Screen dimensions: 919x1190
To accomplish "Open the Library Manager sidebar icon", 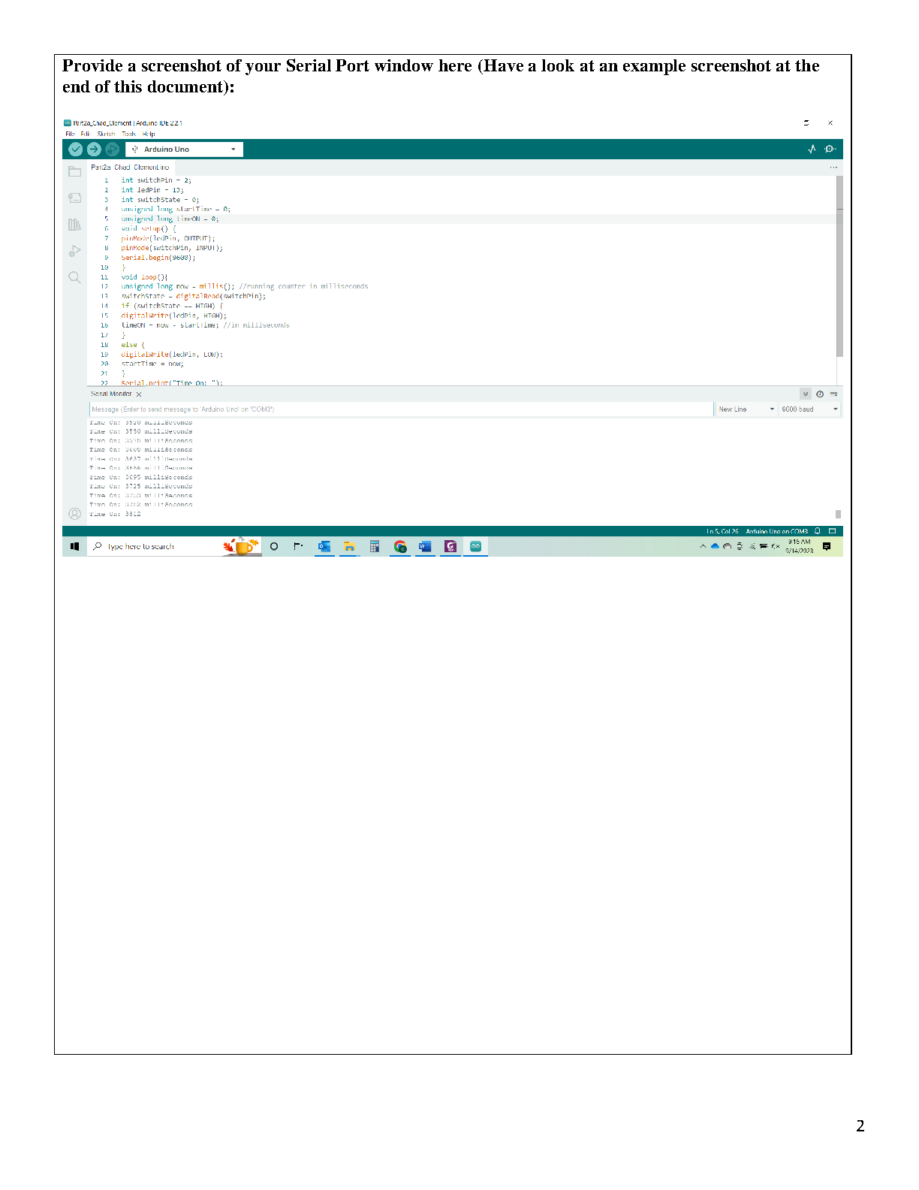I will 74,225.
